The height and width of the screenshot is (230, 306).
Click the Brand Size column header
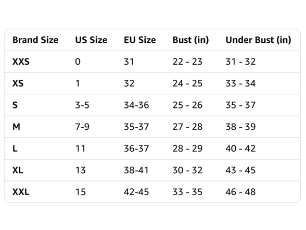35,40
